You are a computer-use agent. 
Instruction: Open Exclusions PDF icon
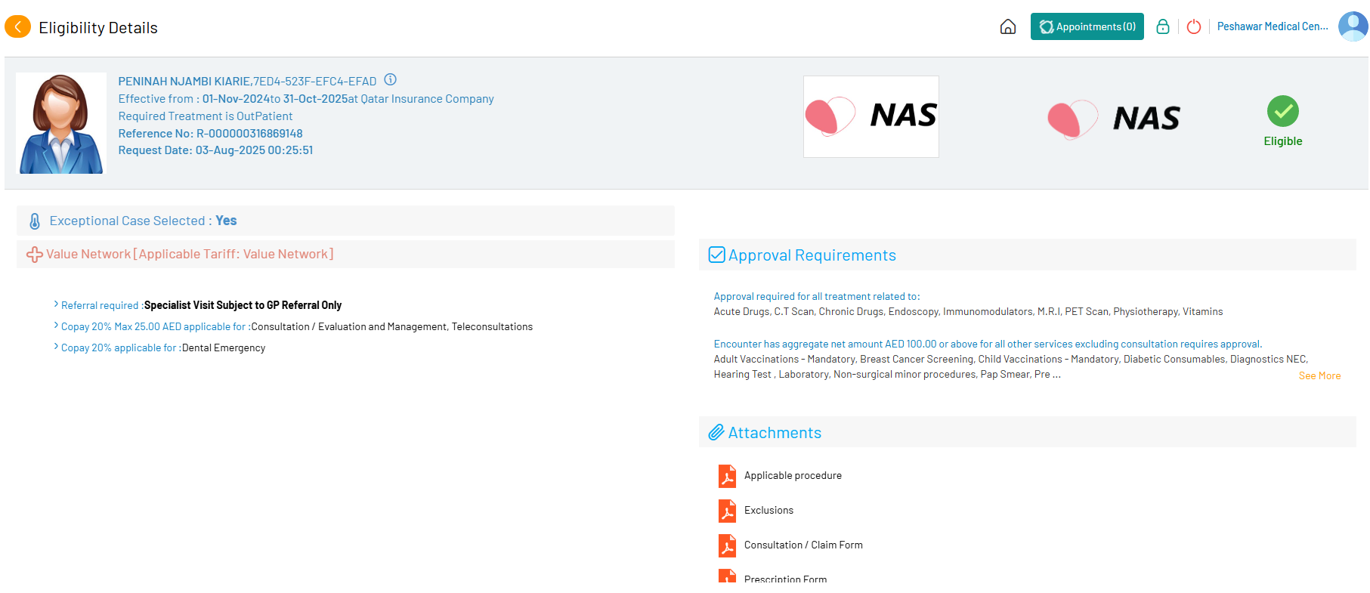click(727, 511)
